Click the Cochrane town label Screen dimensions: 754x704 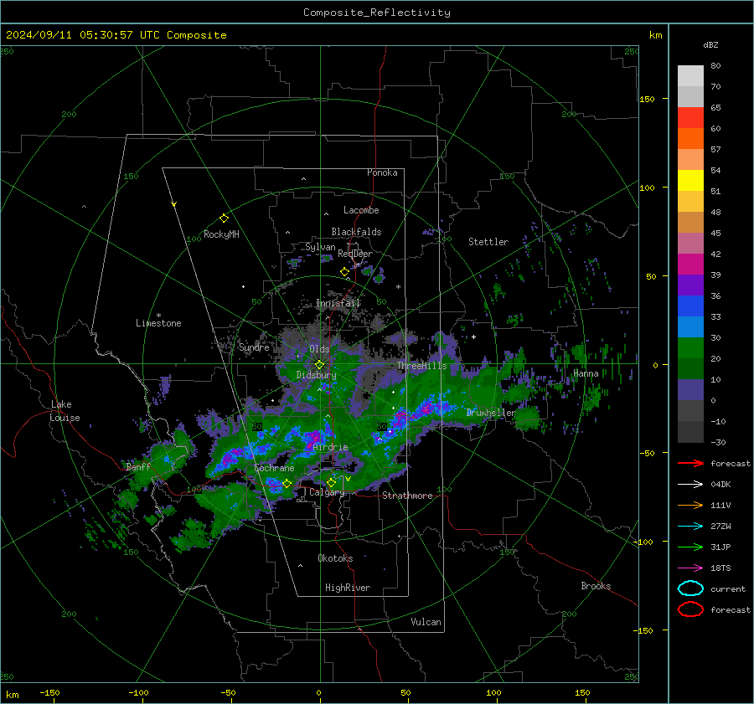click(274, 468)
